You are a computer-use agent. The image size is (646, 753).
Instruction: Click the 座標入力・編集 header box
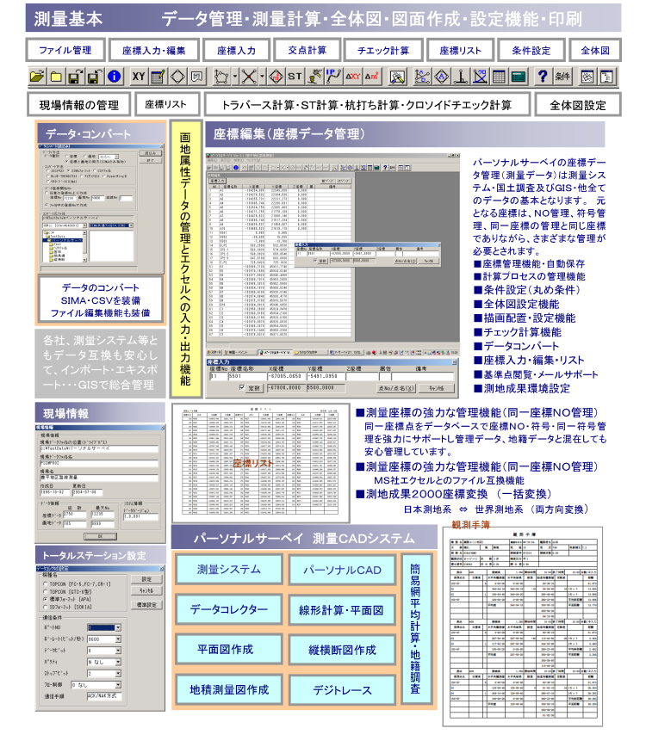[x=154, y=50]
